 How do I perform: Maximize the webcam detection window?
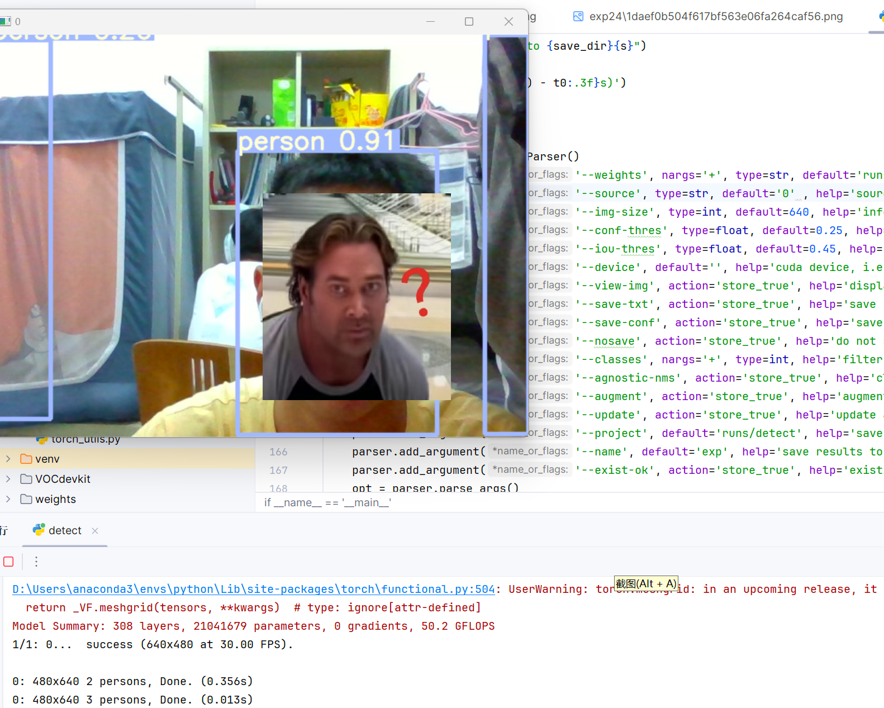469,22
